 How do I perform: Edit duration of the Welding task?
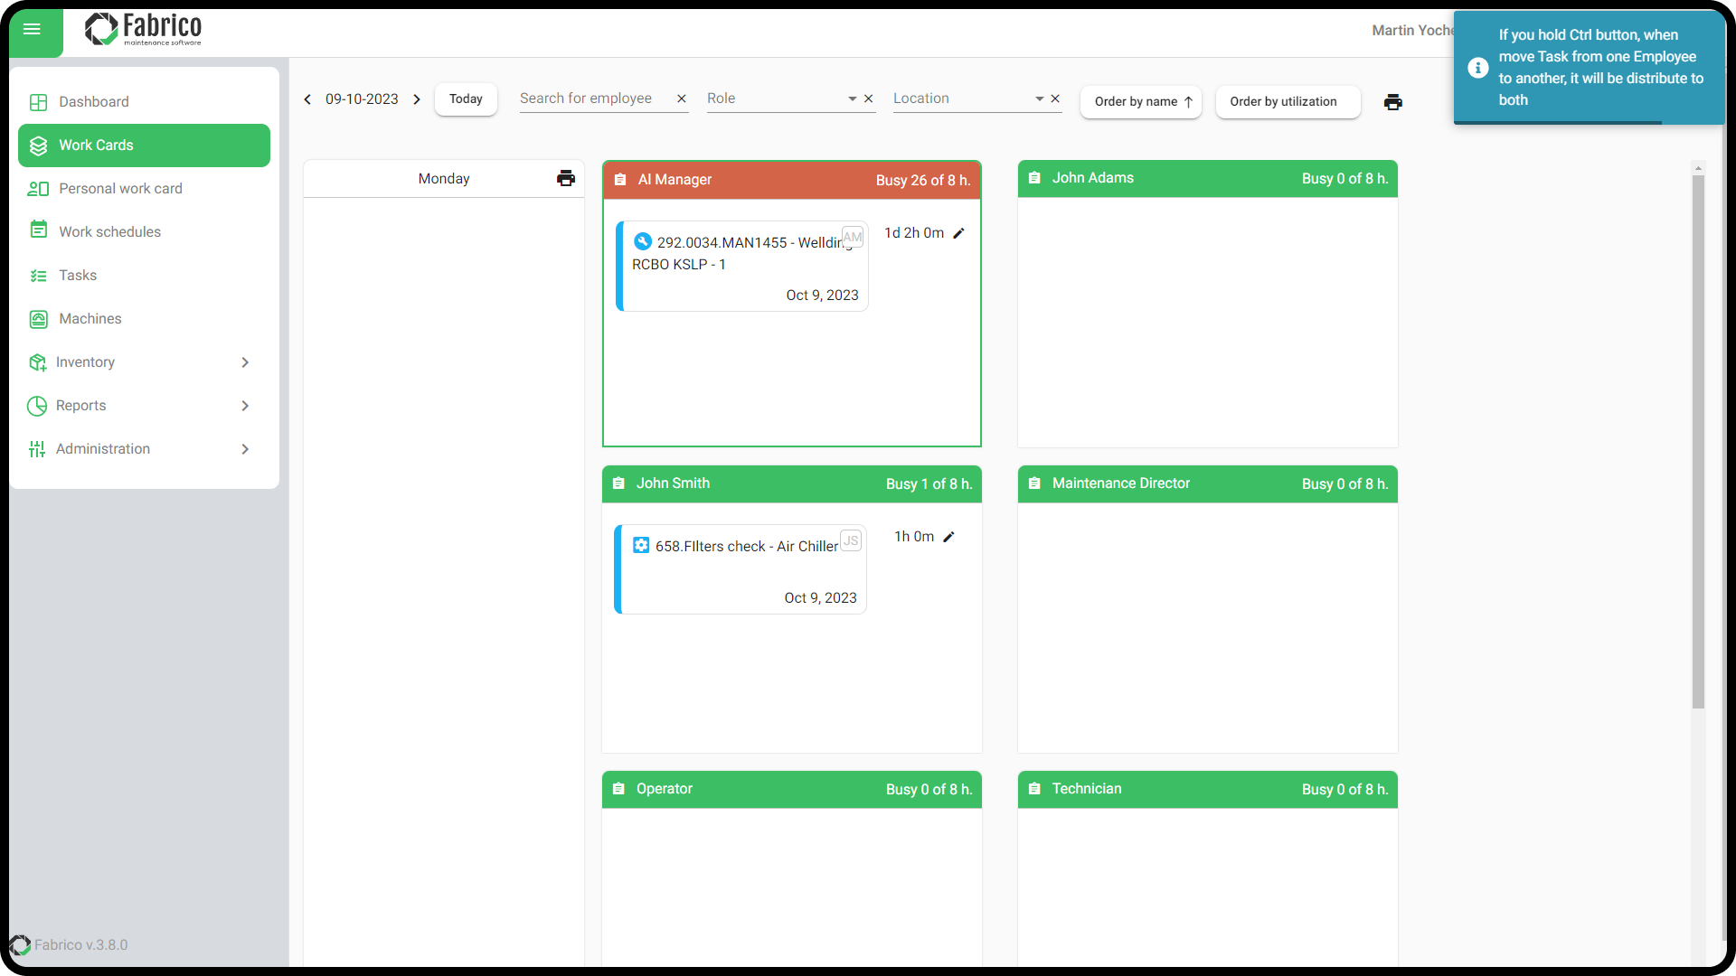(959, 233)
